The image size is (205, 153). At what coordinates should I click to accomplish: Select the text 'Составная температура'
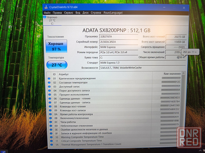click(73, 83)
